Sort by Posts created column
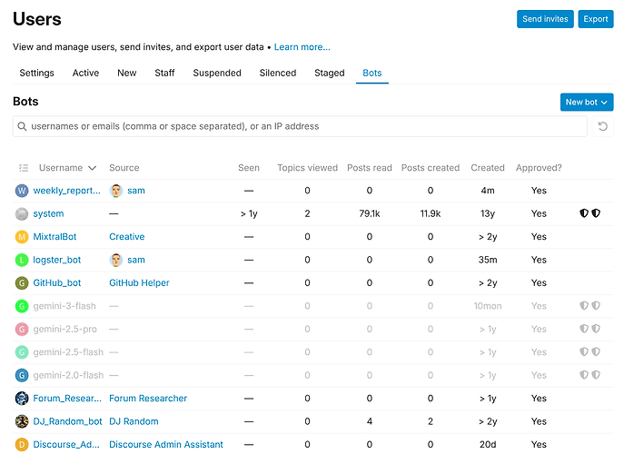624x454 pixels. (x=431, y=168)
